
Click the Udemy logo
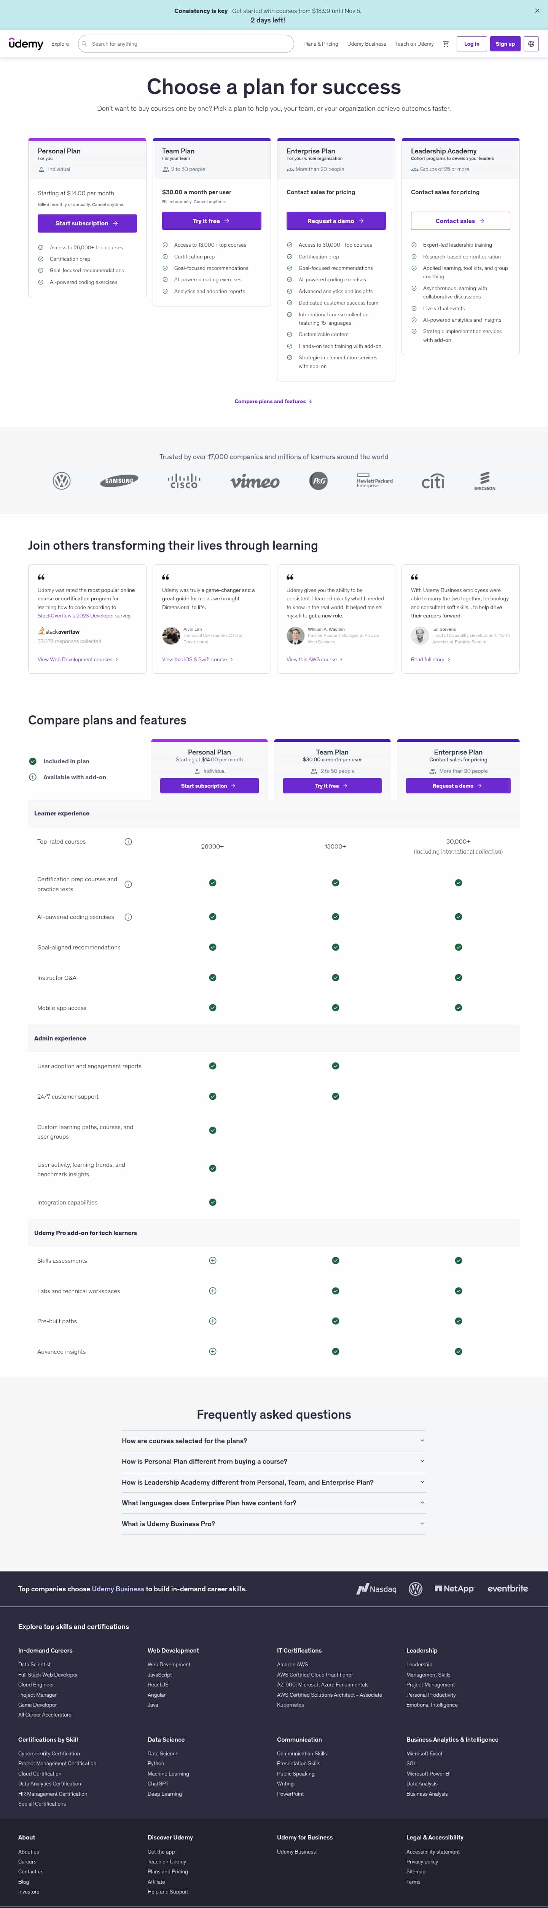pos(26,44)
